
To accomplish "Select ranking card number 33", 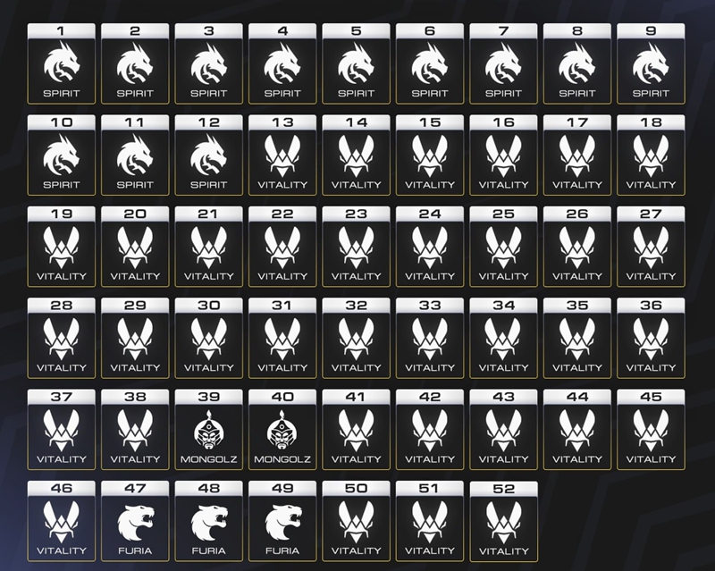I will (x=430, y=338).
